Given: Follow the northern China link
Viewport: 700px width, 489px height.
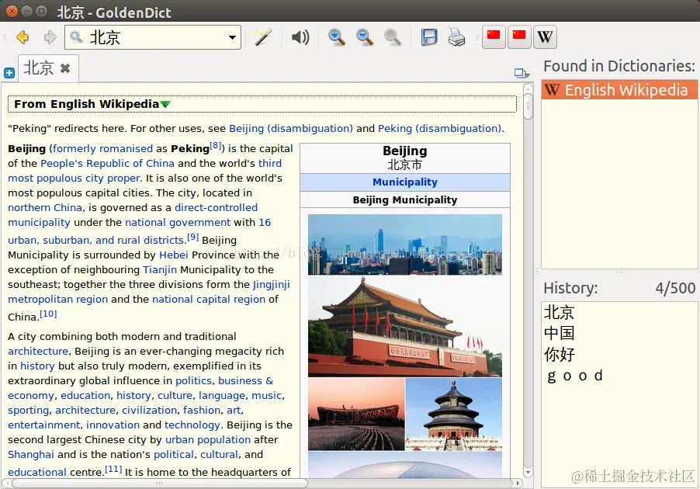Looking at the screenshot, I should pyautogui.click(x=45, y=208).
